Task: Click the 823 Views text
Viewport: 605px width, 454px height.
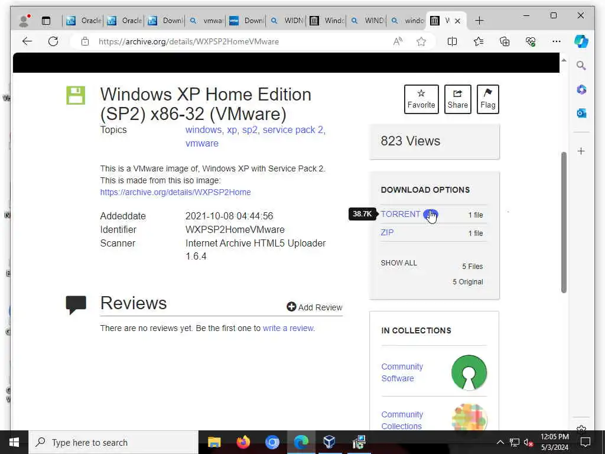Action: click(x=410, y=141)
